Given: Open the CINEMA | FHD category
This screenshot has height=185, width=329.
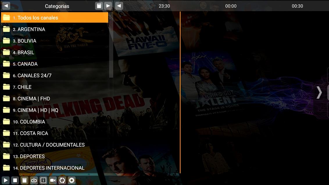Looking at the screenshot, I should point(55,98).
